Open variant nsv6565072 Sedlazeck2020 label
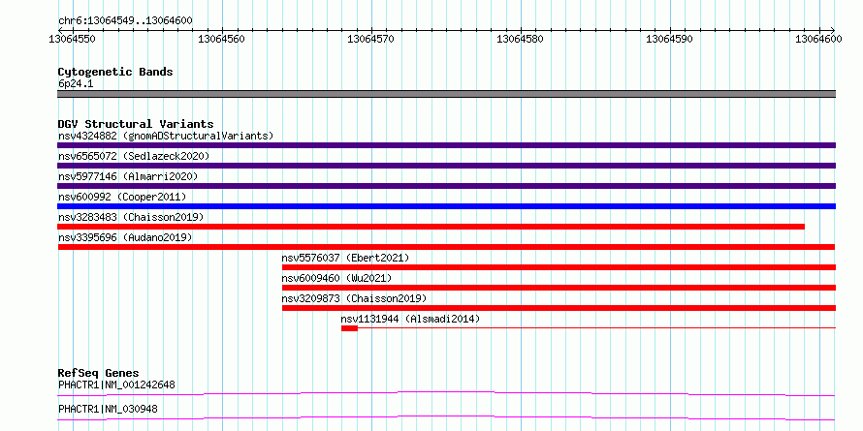 pos(134,156)
